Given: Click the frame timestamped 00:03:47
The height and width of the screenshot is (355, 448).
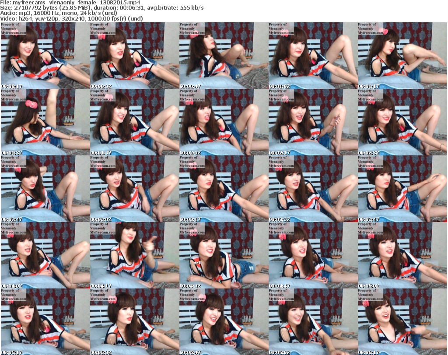Looking at the screenshot, I should coord(402,189).
